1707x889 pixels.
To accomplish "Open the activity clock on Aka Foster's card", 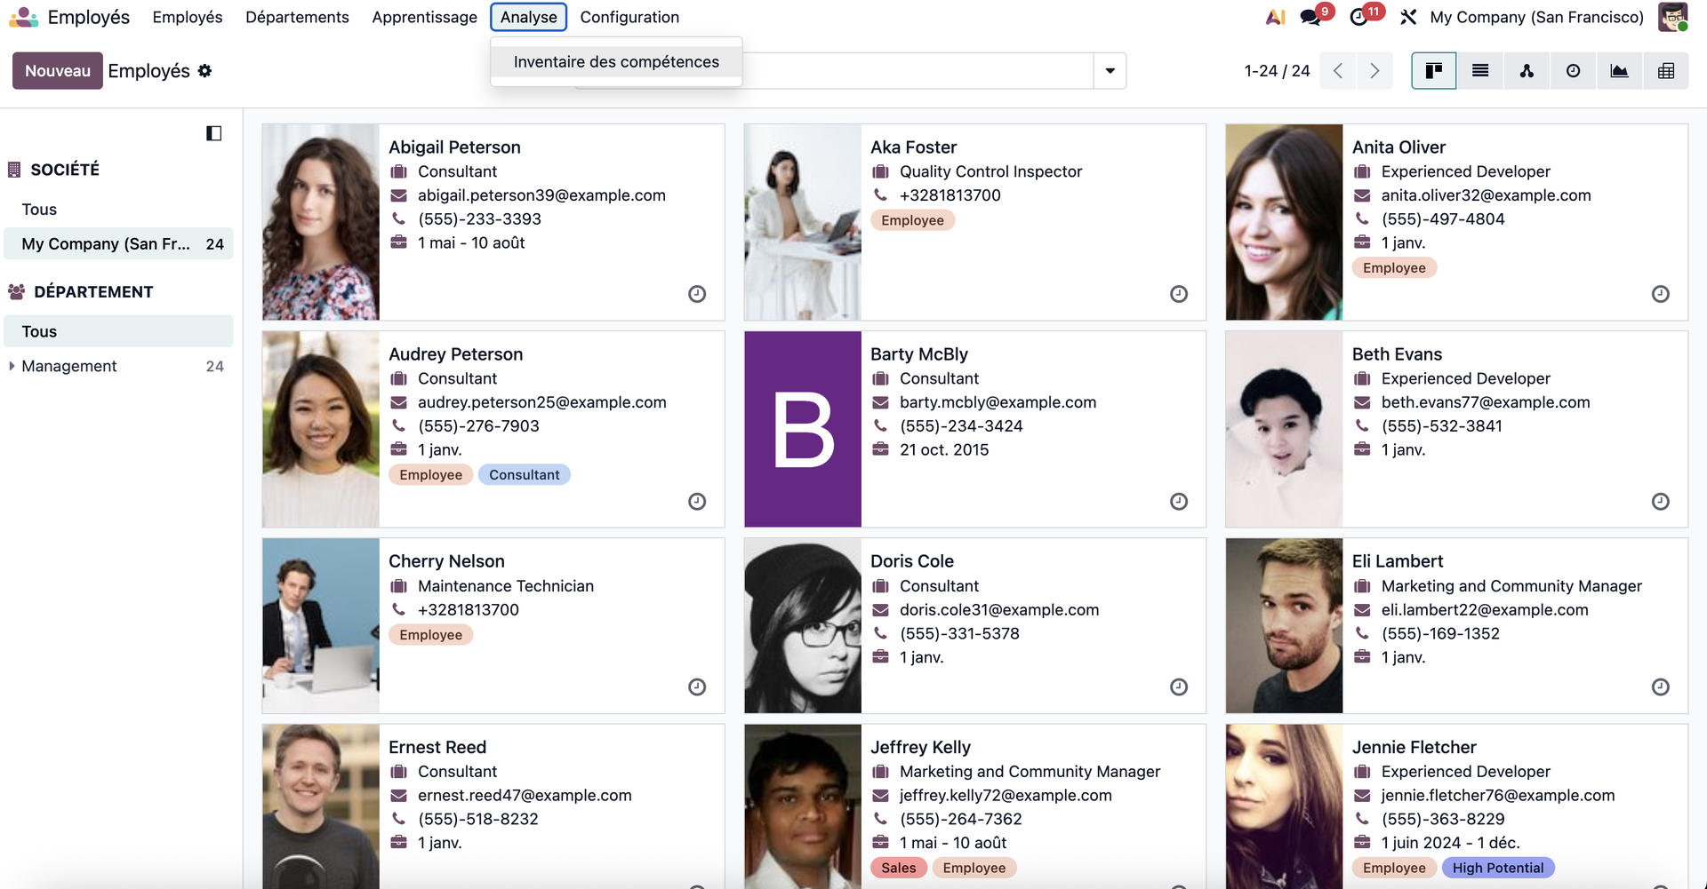I will click(1179, 294).
